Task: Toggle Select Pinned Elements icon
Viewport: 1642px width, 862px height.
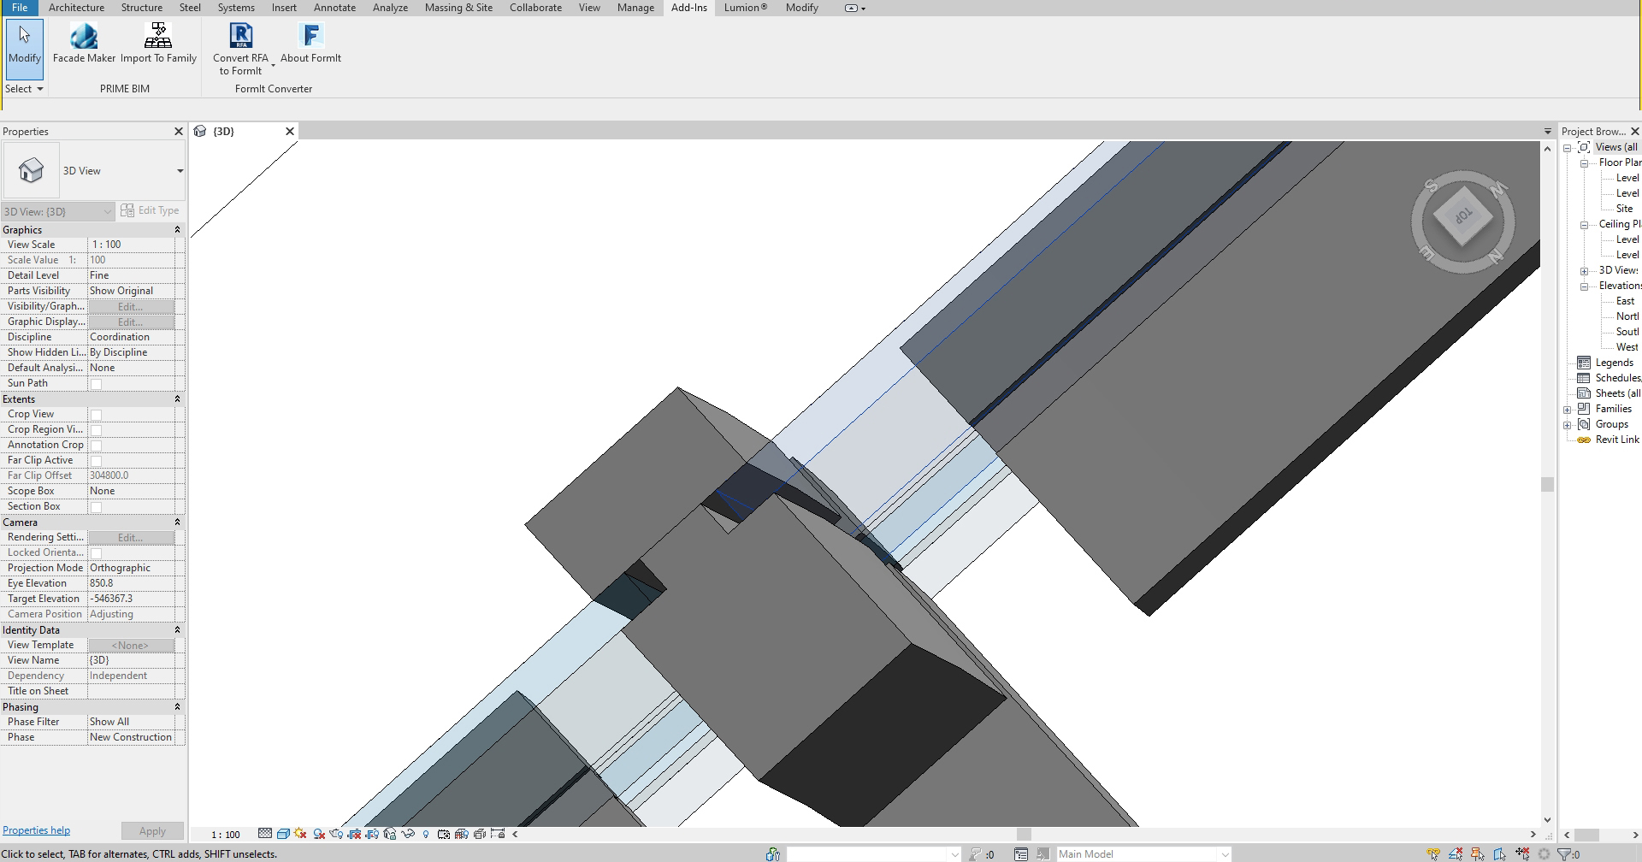Action: (x=1478, y=853)
